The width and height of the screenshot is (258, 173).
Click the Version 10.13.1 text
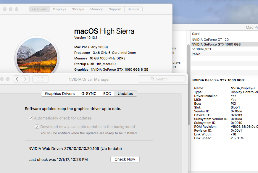click(86, 38)
